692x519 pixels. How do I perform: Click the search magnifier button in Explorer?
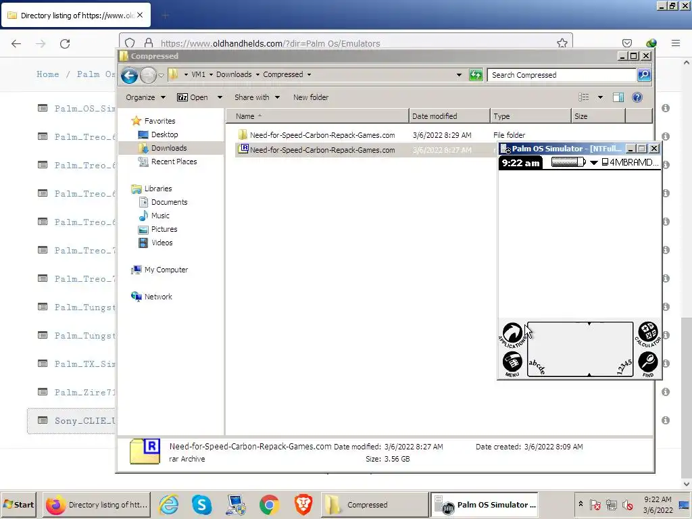644,75
